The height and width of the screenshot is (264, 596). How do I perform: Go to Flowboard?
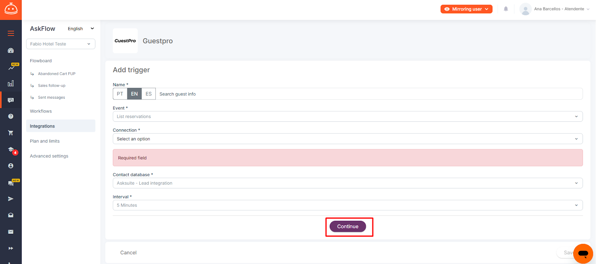(x=41, y=61)
